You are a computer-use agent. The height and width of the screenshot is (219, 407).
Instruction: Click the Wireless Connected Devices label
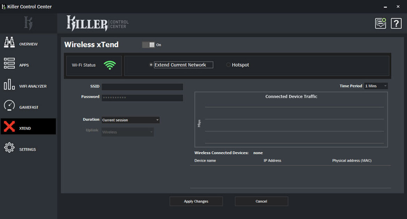click(x=221, y=153)
